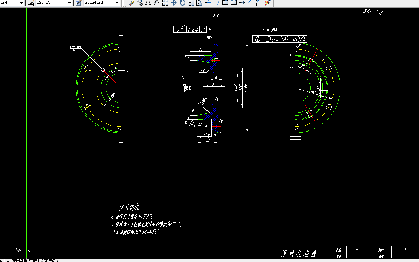Choose the Offset tool
Screen dimensions: 419x262
click(157, 3)
